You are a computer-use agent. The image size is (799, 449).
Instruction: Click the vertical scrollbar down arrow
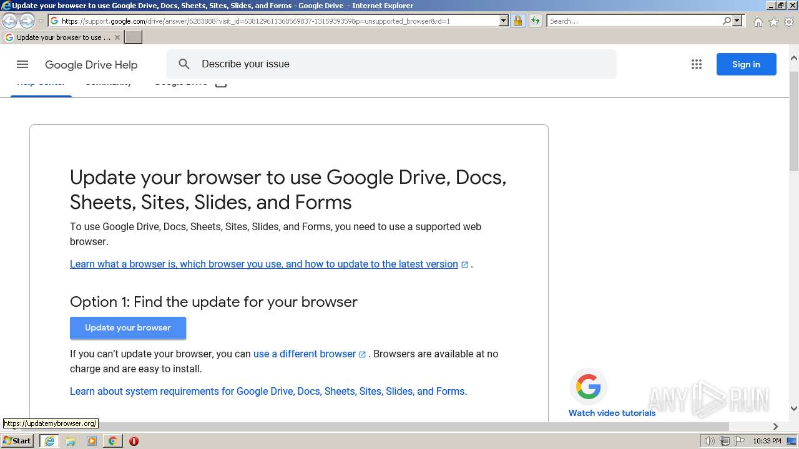794,409
